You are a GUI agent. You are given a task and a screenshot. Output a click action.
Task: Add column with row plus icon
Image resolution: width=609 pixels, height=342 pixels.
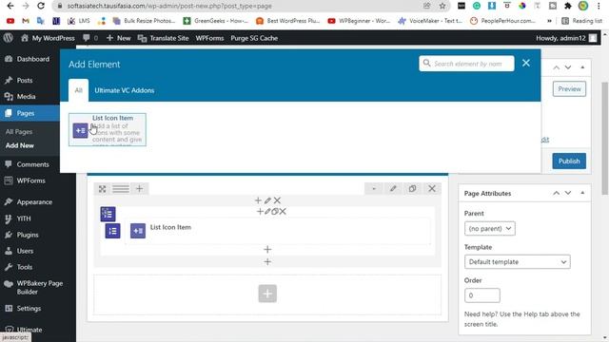tap(140, 189)
